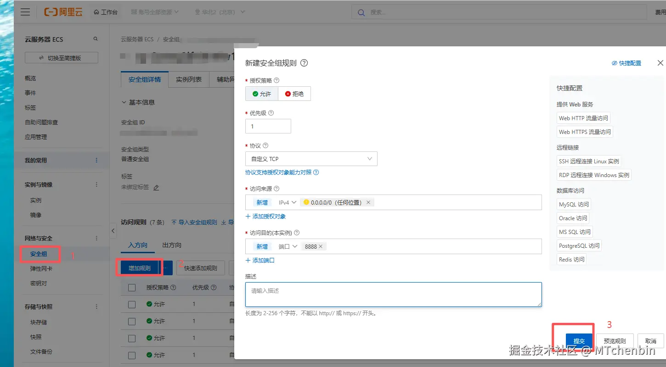Open 应用管理 in the sidebar

click(x=36, y=137)
